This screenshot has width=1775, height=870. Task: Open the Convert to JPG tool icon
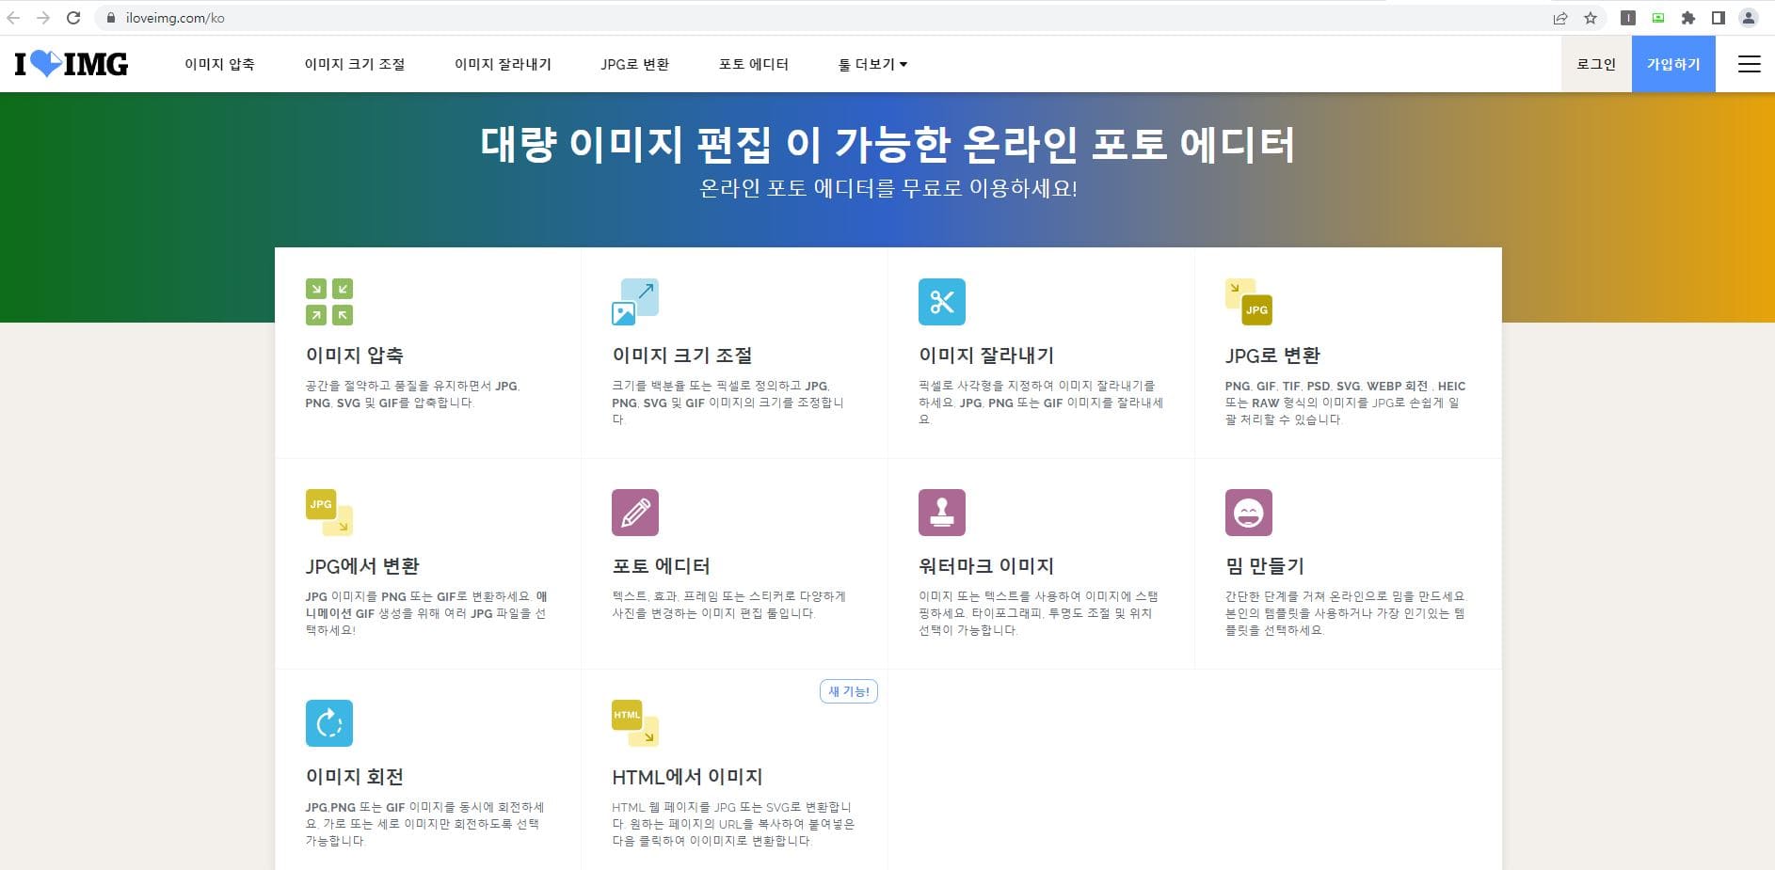[1250, 302]
